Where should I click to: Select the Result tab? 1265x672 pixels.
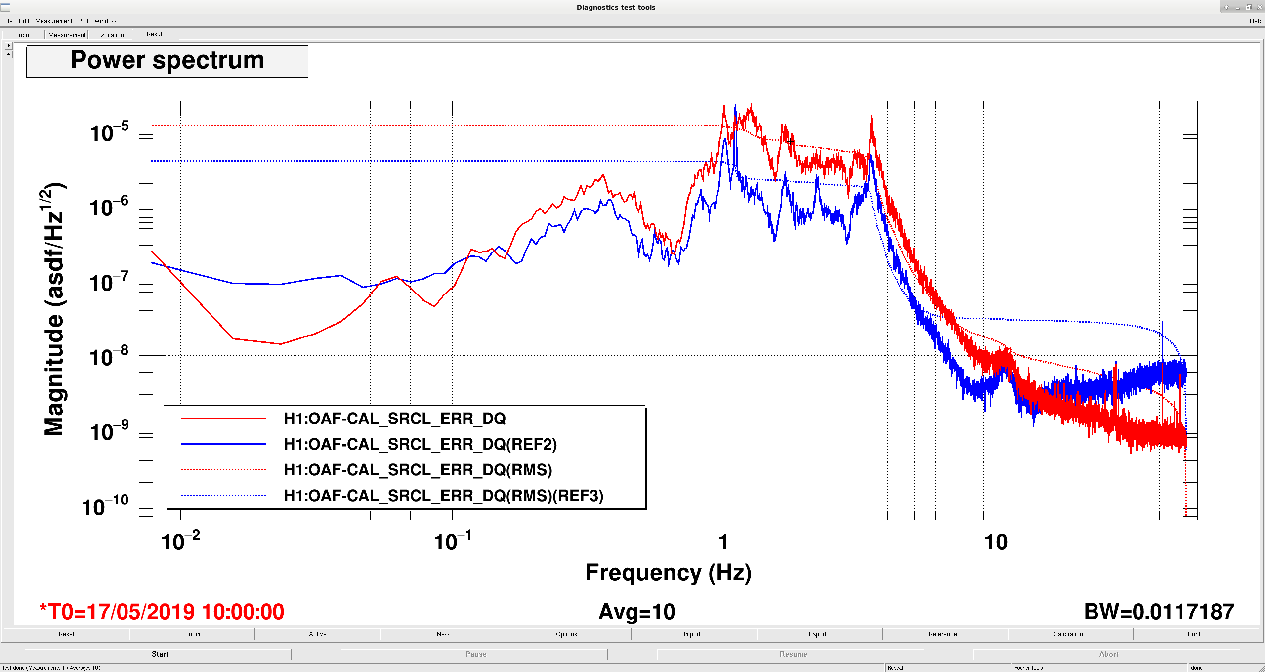(x=155, y=34)
